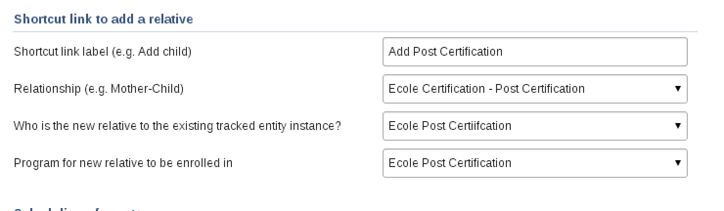Select the 'Ecole Certification - Post Certification' value
724x211 pixels.
486,89
